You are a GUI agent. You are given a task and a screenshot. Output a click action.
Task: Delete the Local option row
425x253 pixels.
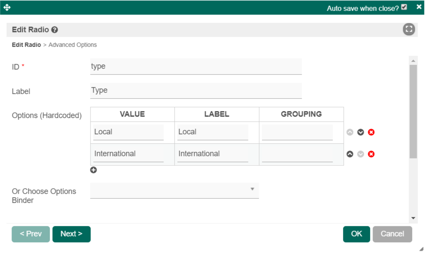pyautogui.click(x=371, y=132)
